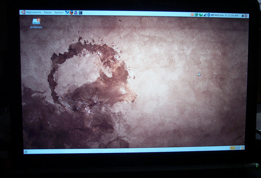This screenshot has width=261, height=178.
Task: Open the volume control speaker icon
Action: (212, 15)
